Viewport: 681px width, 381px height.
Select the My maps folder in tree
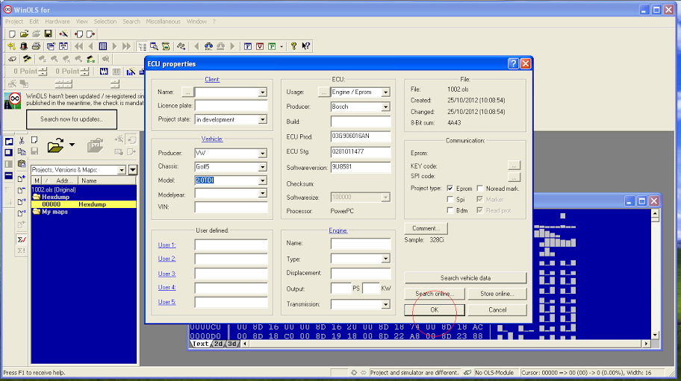click(x=55, y=212)
